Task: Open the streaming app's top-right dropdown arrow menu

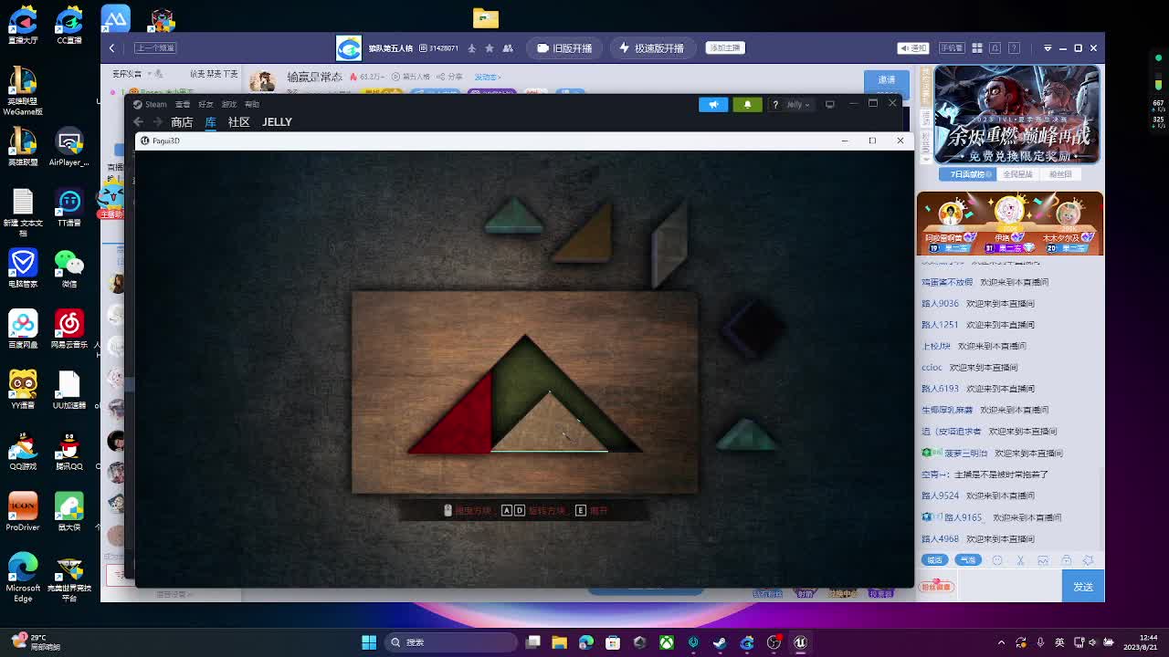Action: tap(1048, 48)
